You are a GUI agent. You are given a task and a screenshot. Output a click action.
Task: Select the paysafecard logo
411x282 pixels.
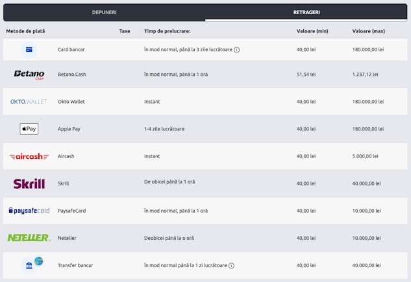click(x=29, y=211)
